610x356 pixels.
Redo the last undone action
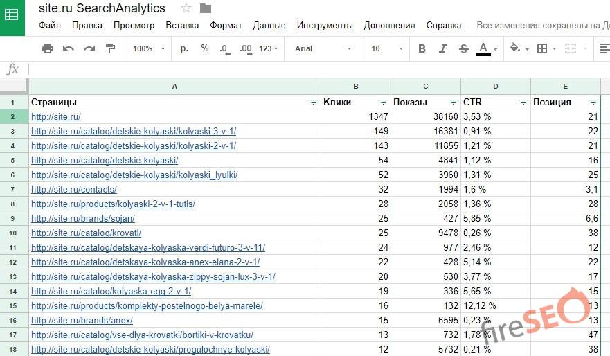point(89,48)
